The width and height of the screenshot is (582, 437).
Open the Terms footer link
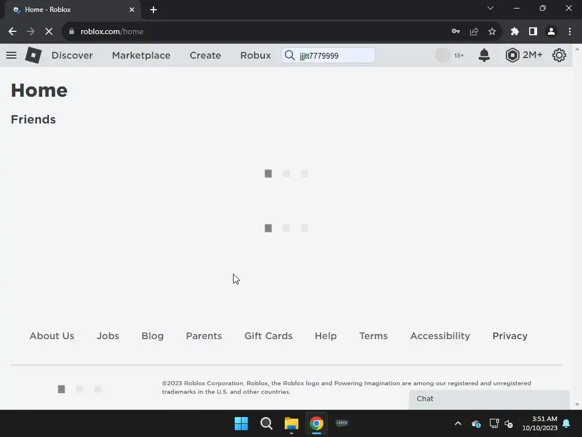tap(373, 336)
